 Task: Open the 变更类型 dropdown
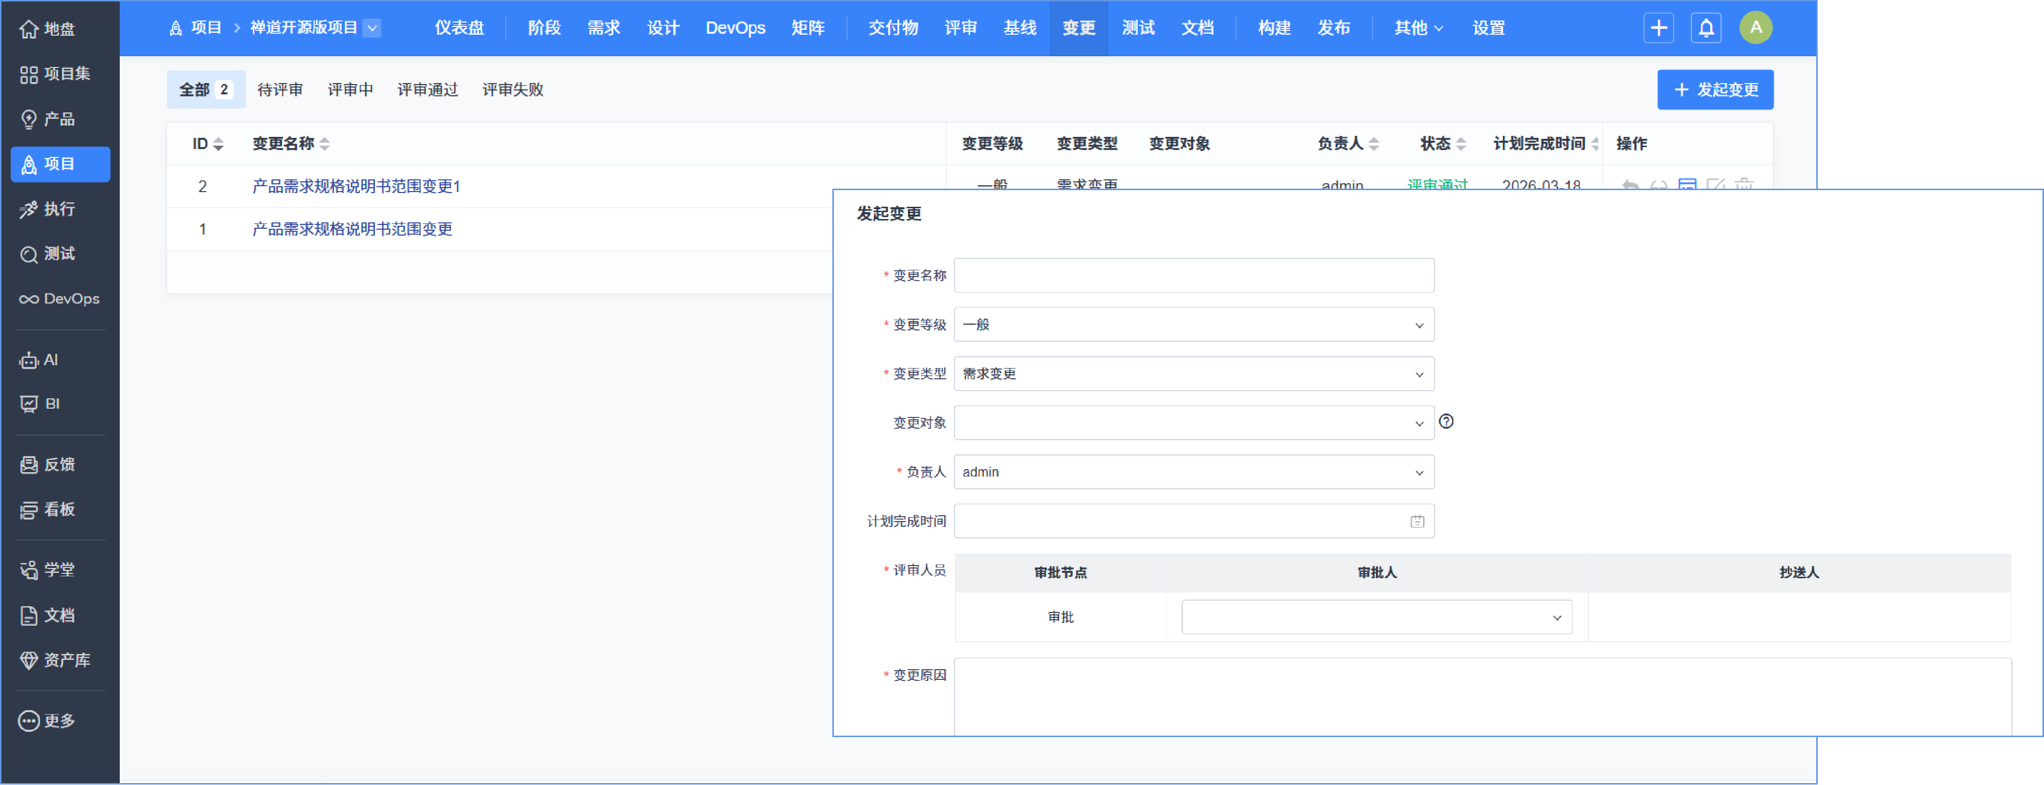1194,374
